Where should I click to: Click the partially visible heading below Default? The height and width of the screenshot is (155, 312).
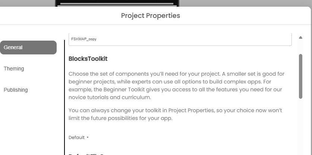[89, 154]
